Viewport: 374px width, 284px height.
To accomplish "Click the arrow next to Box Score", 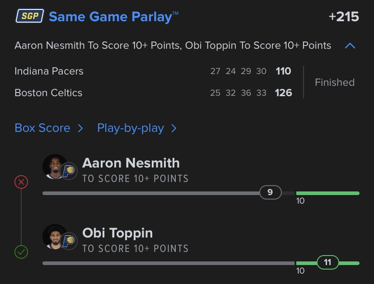I will point(80,128).
